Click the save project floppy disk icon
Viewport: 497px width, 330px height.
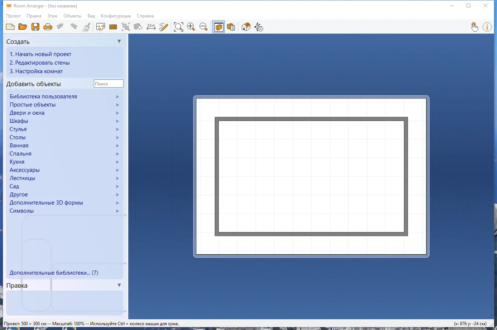click(x=35, y=27)
